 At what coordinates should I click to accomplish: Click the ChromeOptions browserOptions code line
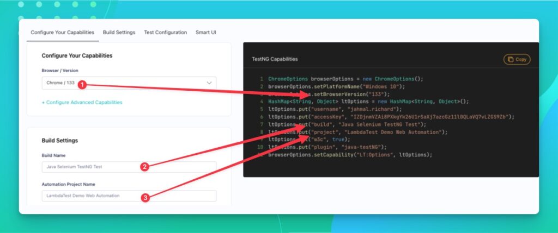(x=345, y=79)
